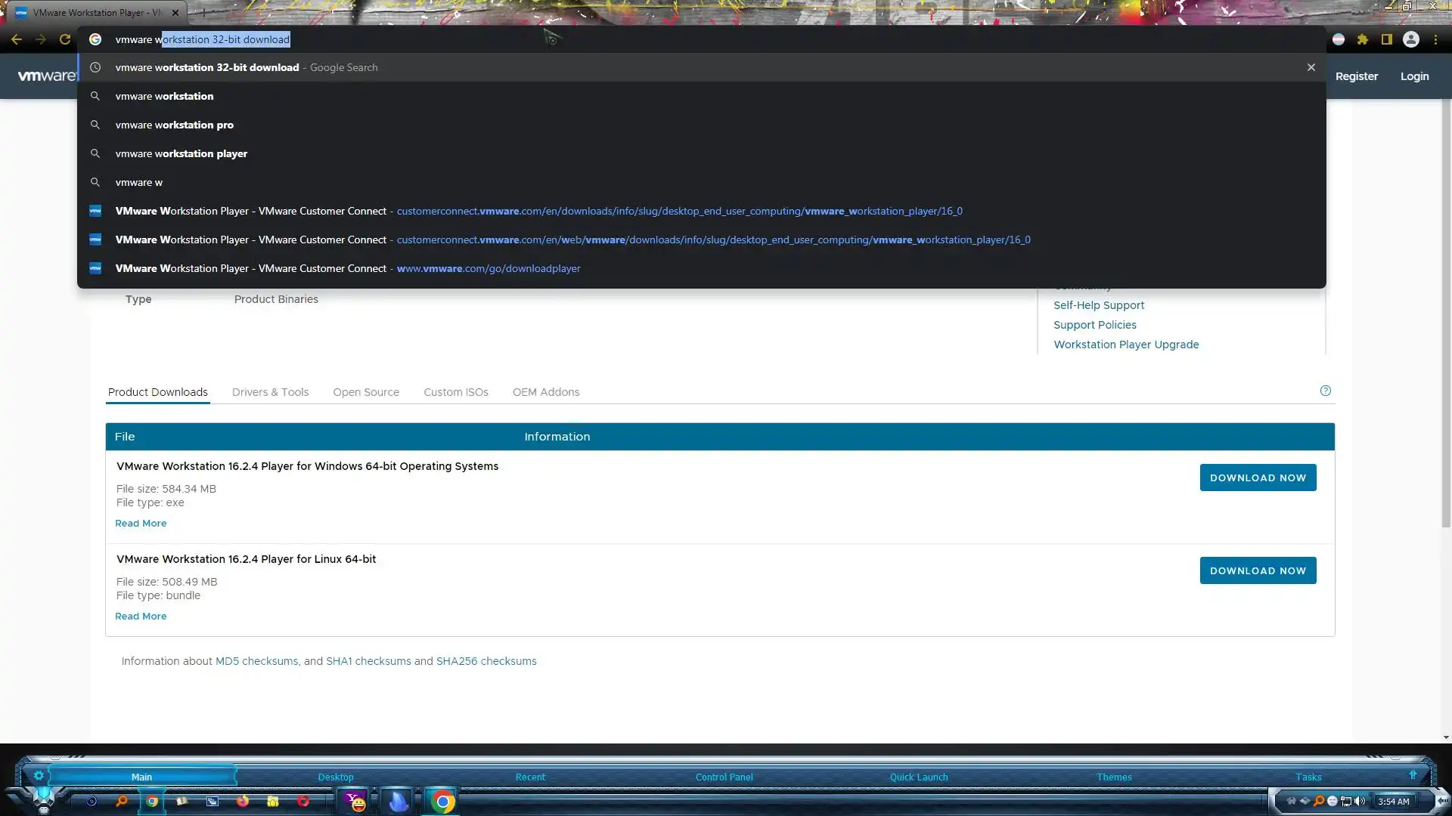Click the help question mark icon

point(1325,391)
